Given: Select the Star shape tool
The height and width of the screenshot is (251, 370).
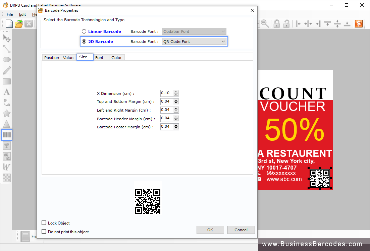Looking at the screenshot, I should pyautogui.click(x=7, y=113).
